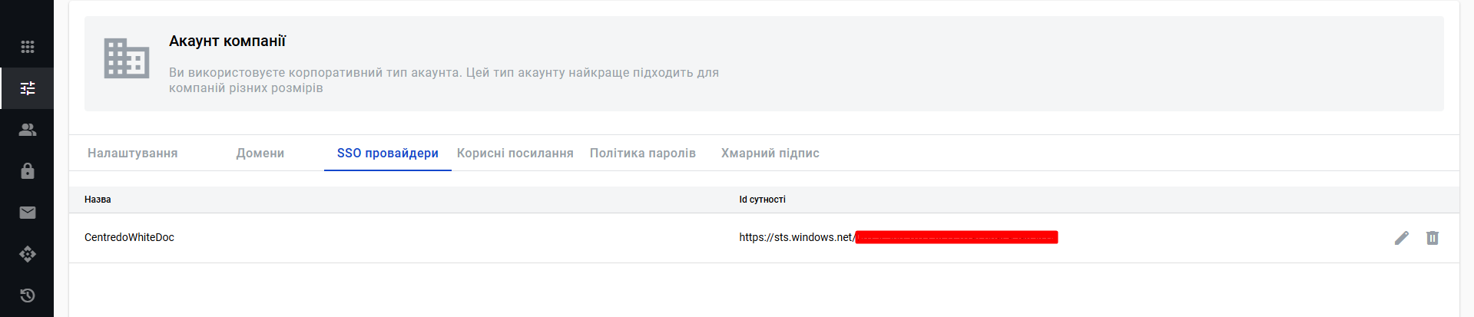The image size is (1474, 317).
Task: Click the sts.windows.net entity URL
Action: click(x=797, y=238)
